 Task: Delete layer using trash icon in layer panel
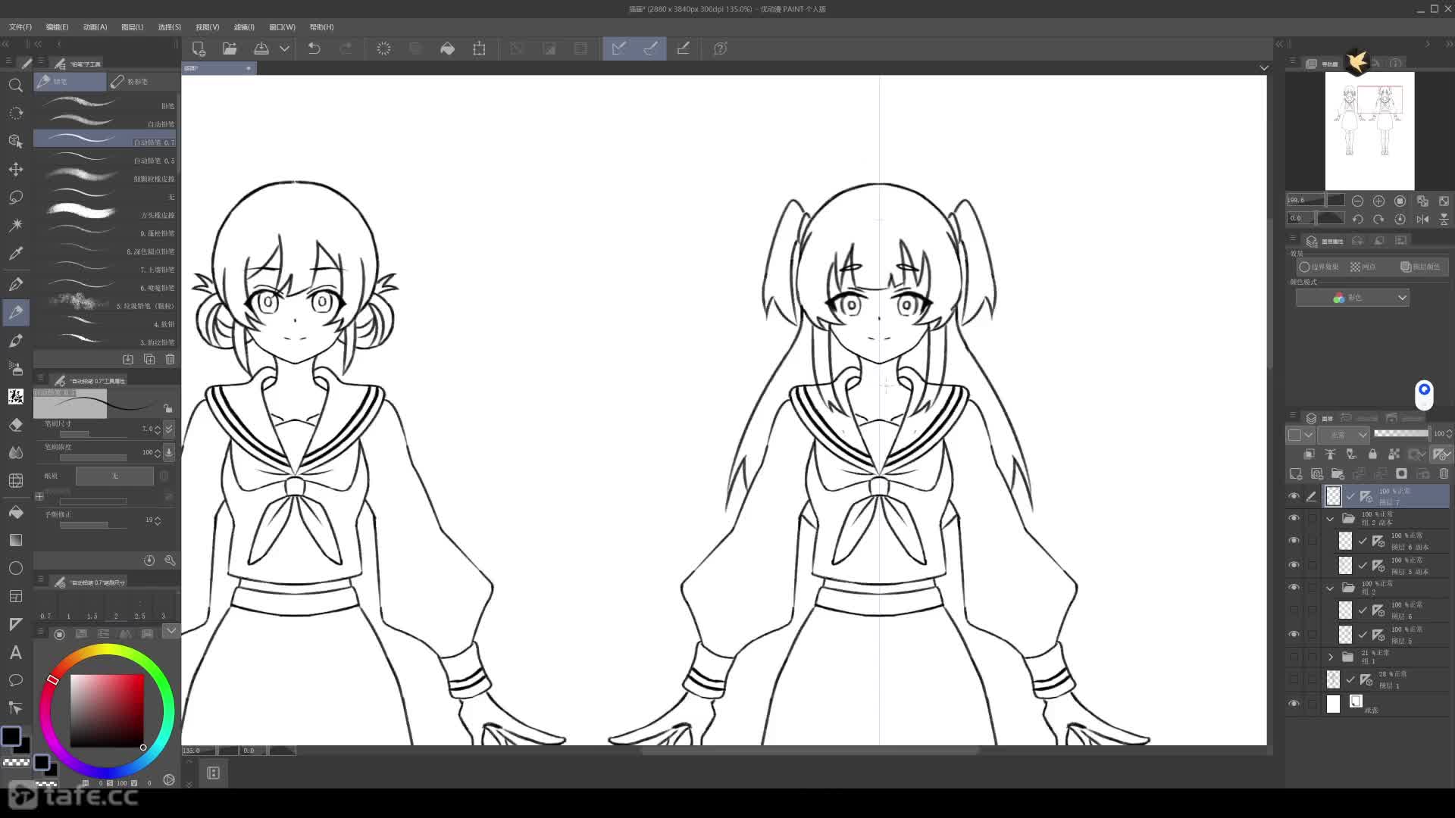click(x=1444, y=473)
